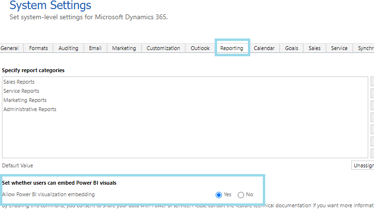Click Set whether users can embed Power BI visuals heading
The image size is (374, 214).
pyautogui.click(x=59, y=183)
